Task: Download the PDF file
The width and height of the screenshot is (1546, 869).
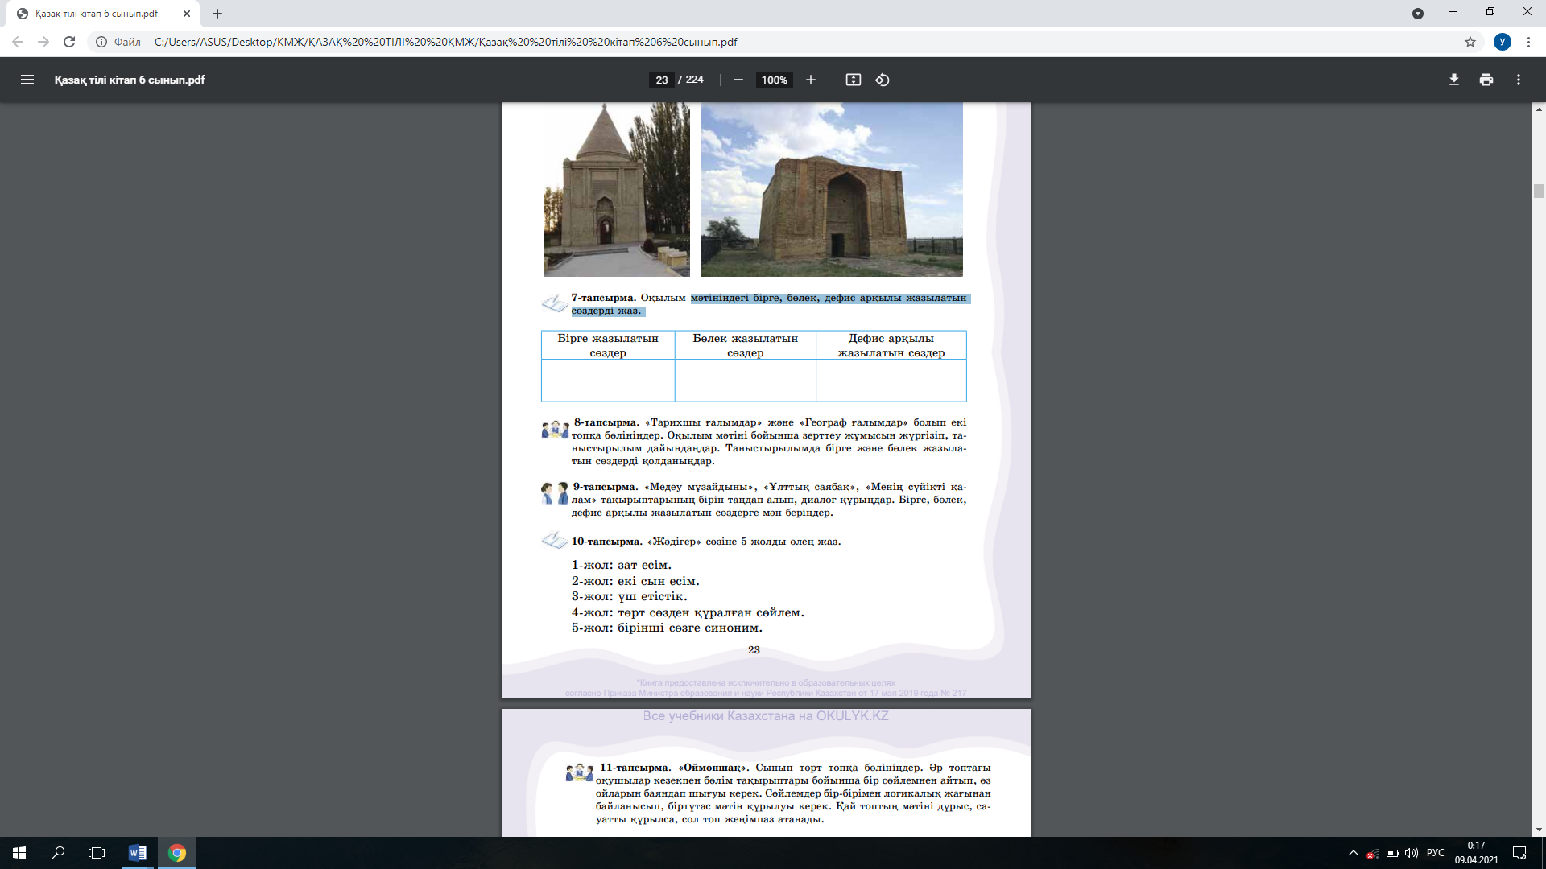Action: point(1454,80)
